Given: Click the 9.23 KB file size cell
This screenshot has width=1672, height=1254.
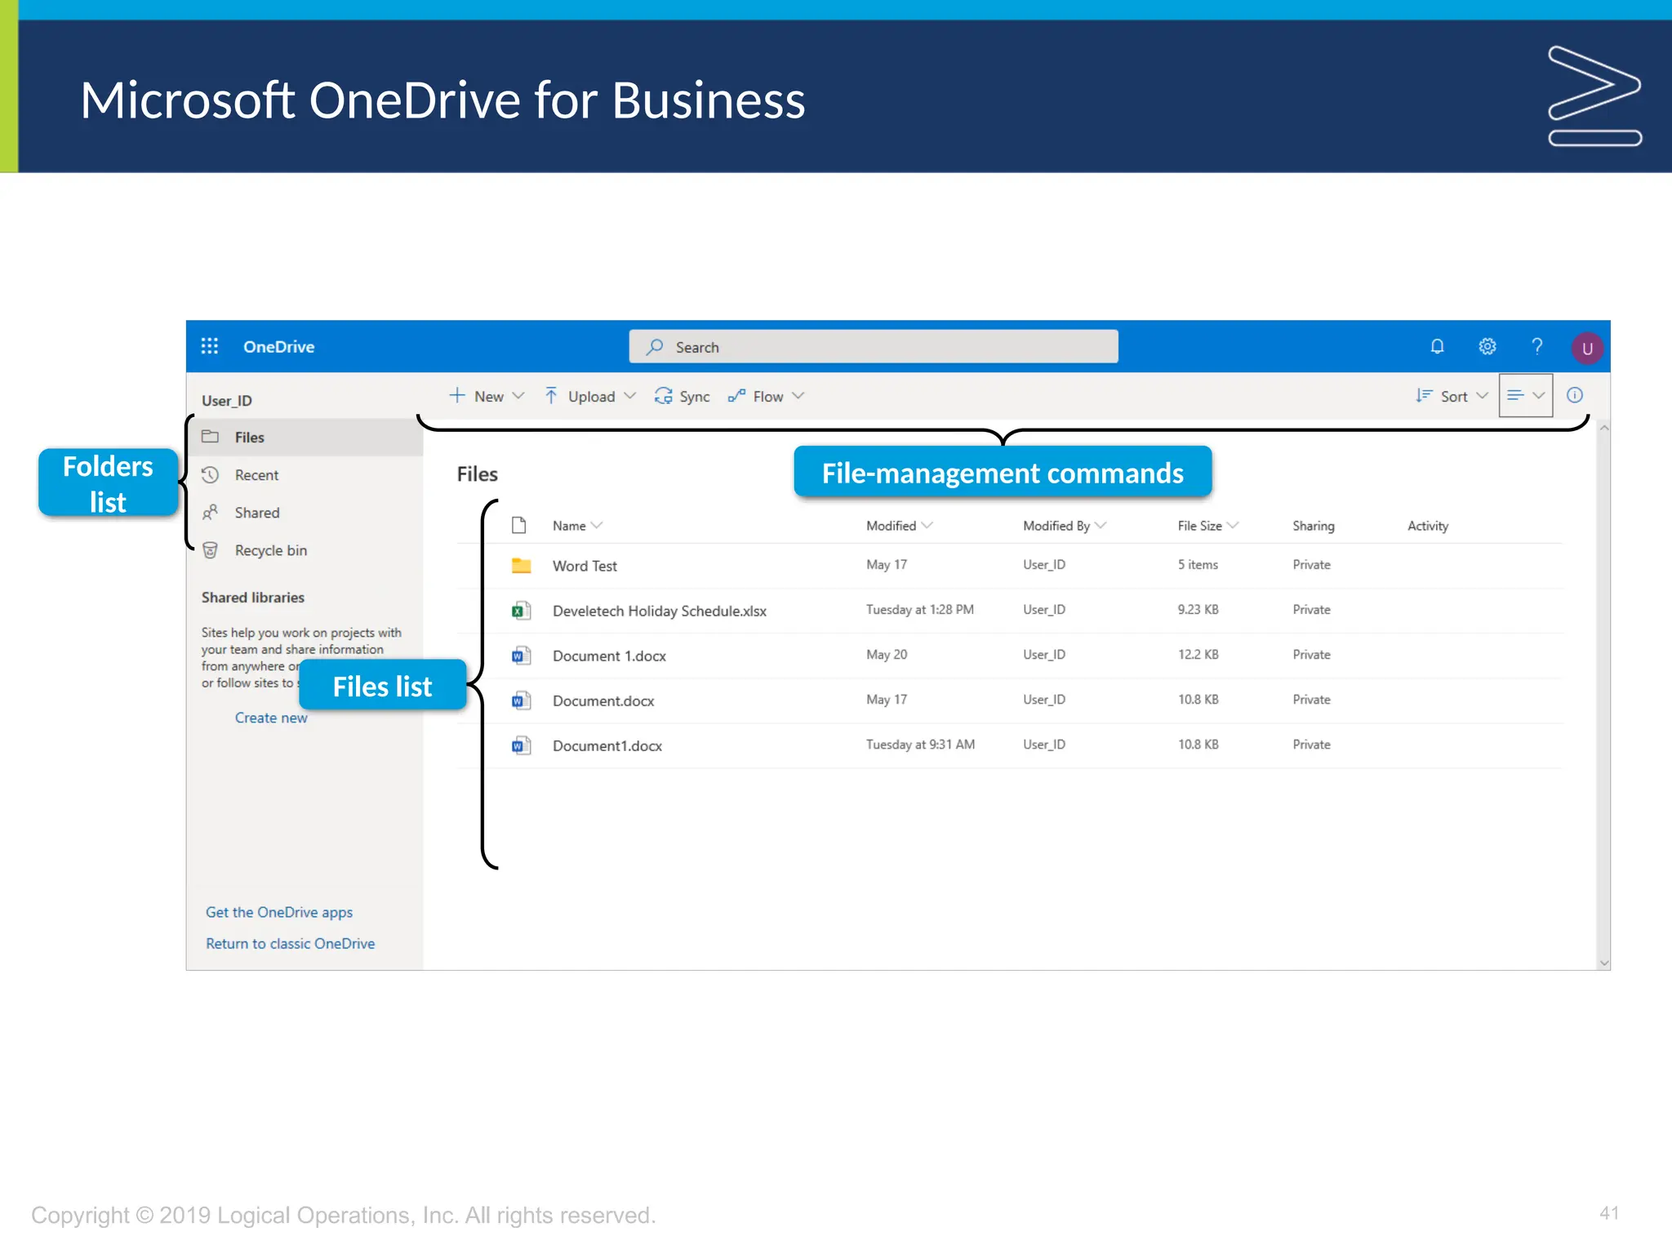Looking at the screenshot, I should [x=1198, y=609].
